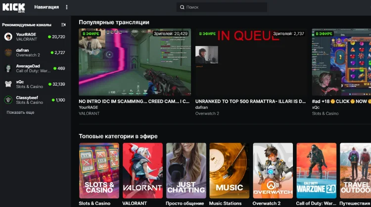
Task: Select dafran in recommended channels list
Action: click(x=35, y=53)
